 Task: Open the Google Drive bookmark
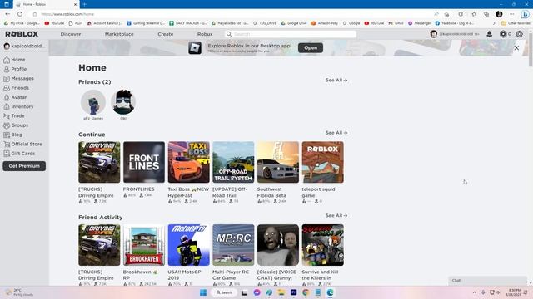point(294,23)
